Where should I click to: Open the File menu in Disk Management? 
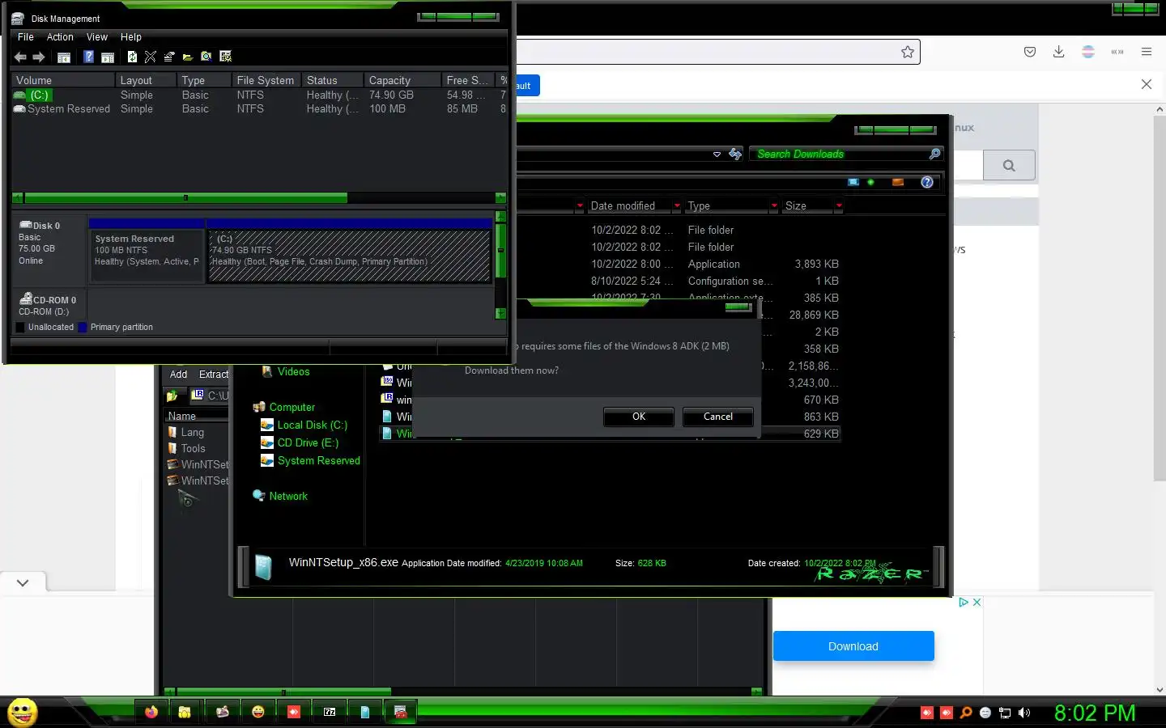[x=26, y=37]
